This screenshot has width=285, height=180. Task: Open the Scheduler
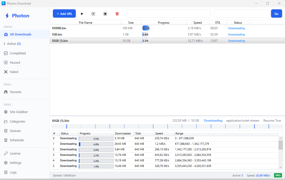[x=25, y=140]
